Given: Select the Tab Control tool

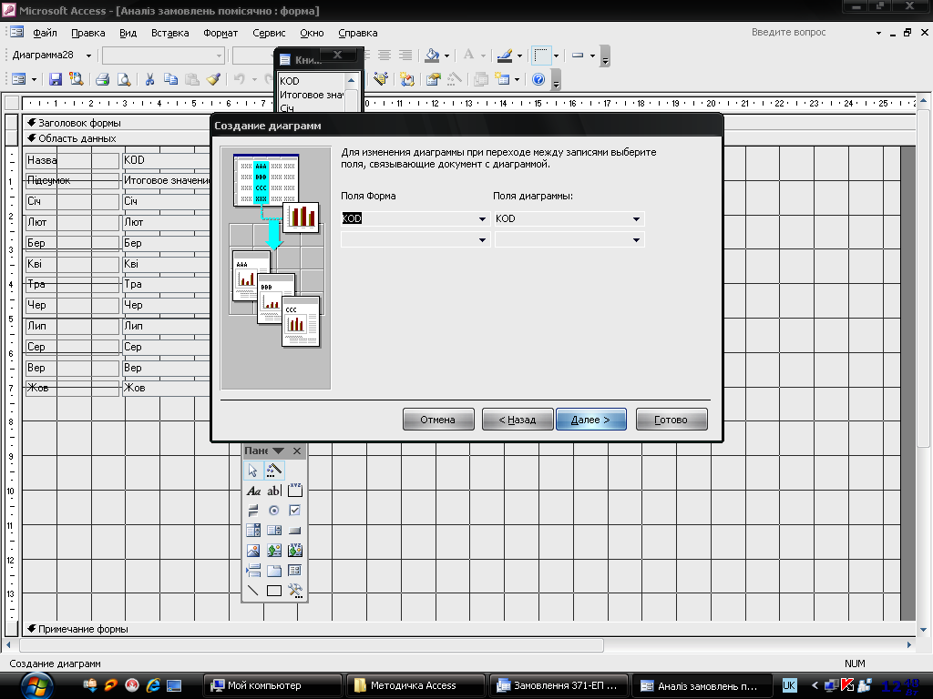Looking at the screenshot, I should point(273,571).
